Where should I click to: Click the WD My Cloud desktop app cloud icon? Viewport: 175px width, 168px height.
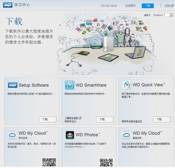126,135
